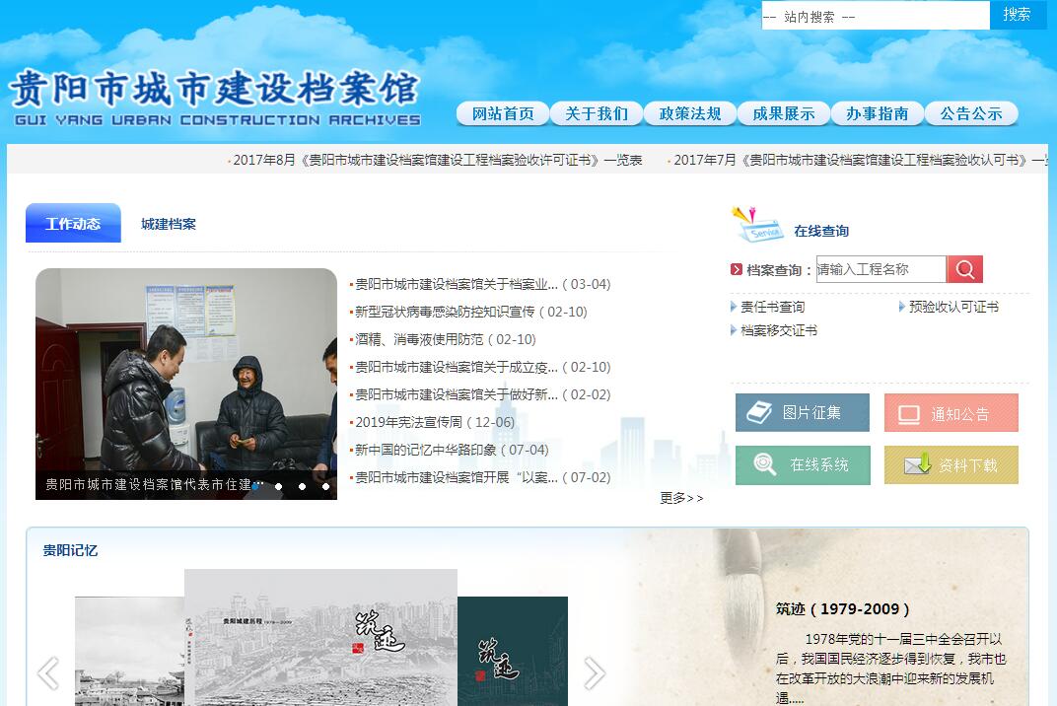This screenshot has height=706, width=1057.
Task: Open the 通知公告 monitor icon tile
Action: point(951,413)
